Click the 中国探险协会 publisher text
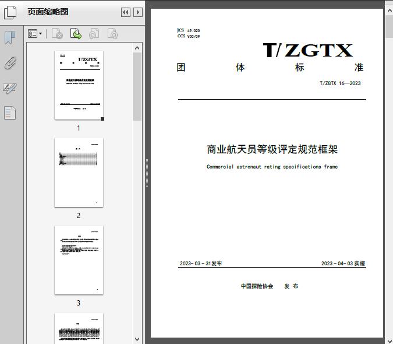Image resolution: width=393 pixels, height=344 pixels. pos(257,286)
